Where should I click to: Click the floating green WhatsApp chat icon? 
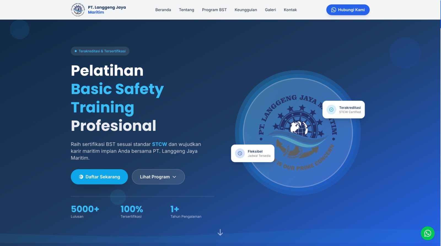click(x=427, y=233)
